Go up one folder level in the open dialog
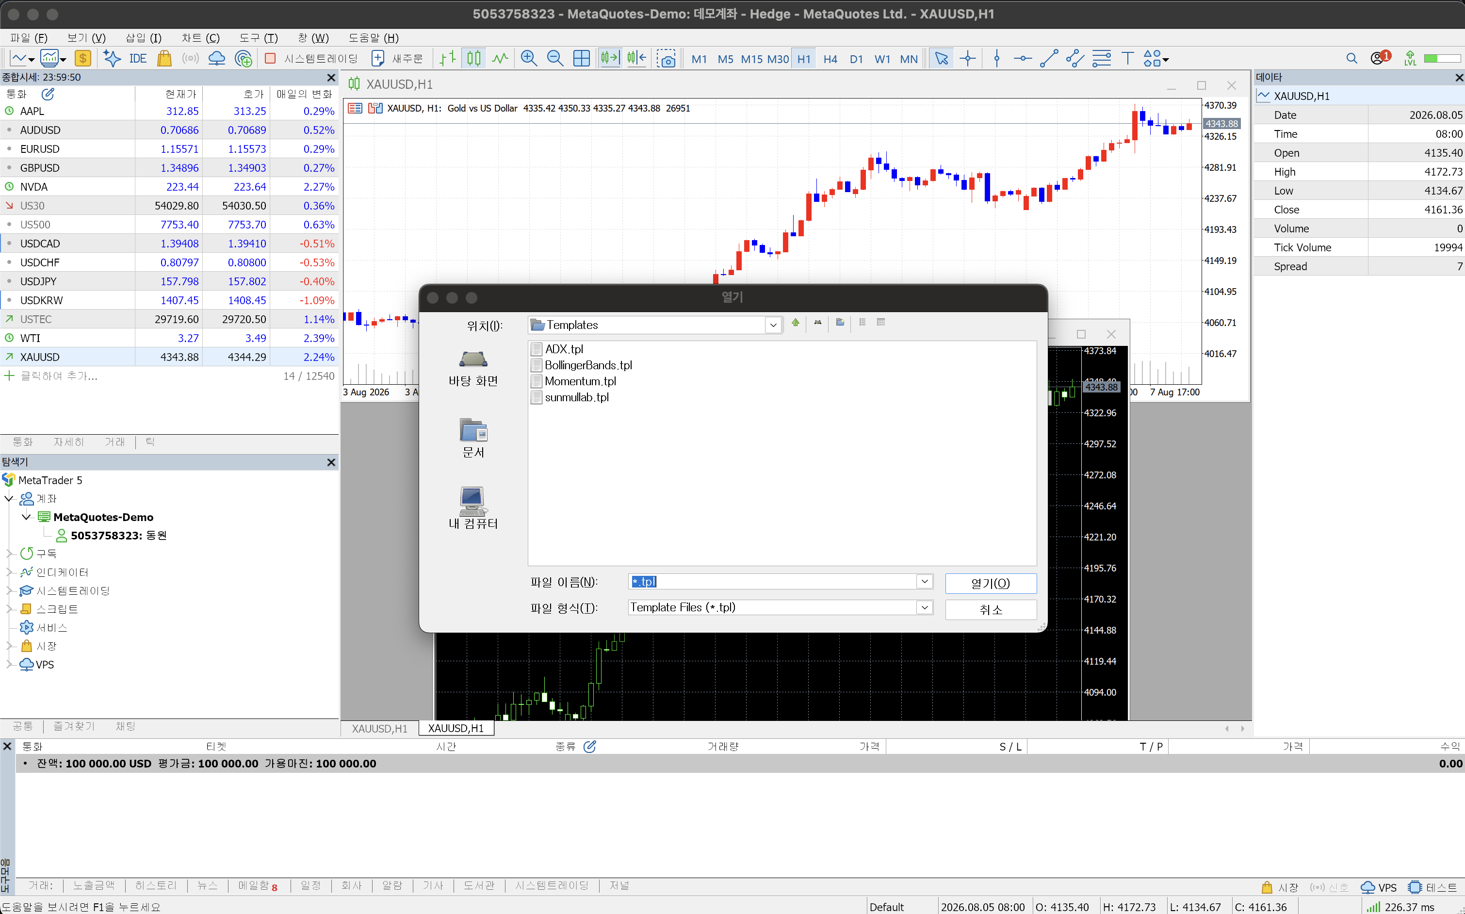Viewport: 1465px width, 914px height. [x=796, y=323]
